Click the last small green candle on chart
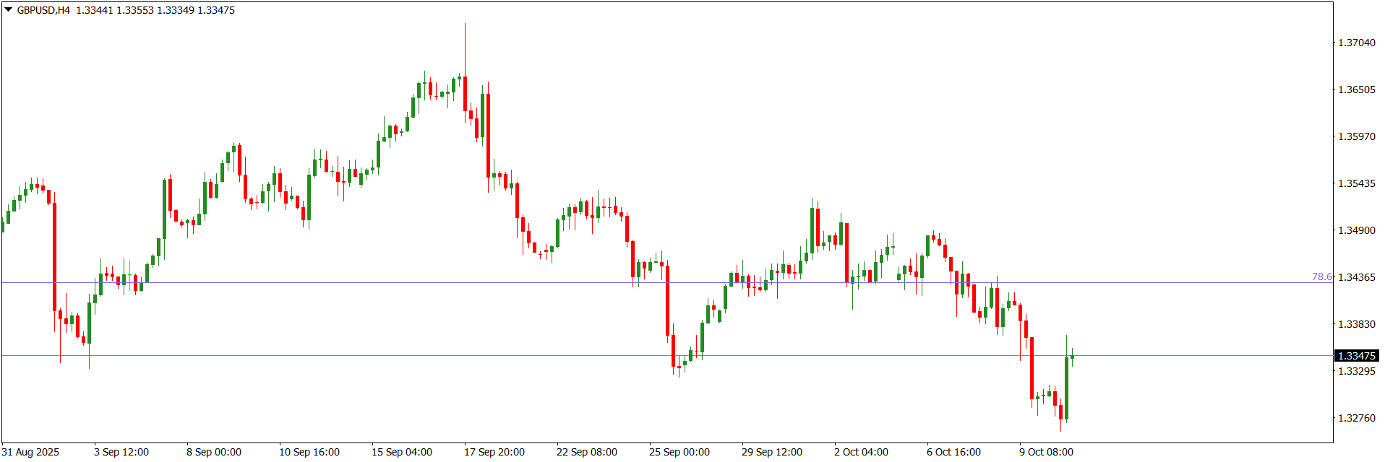 [1072, 357]
